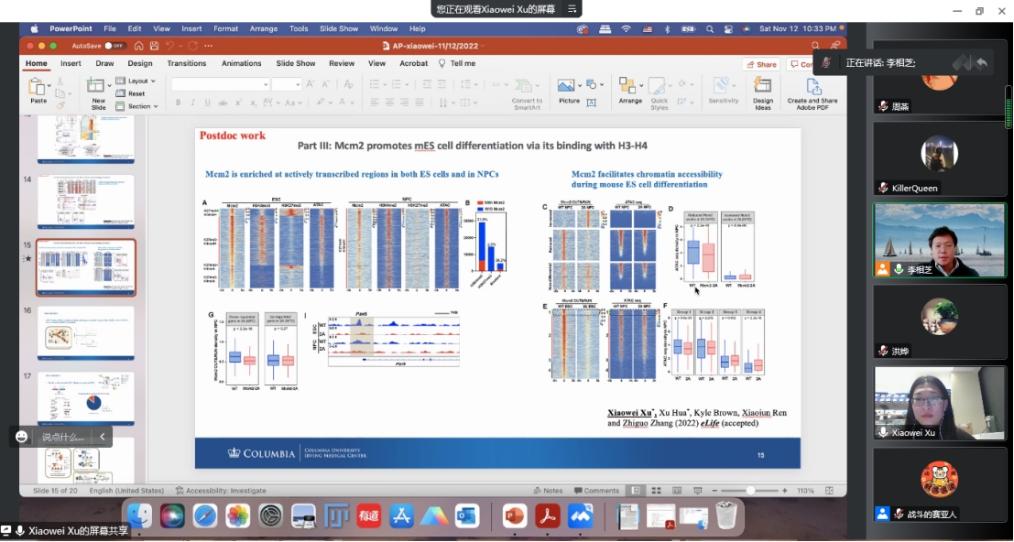Switch to the Design ribbon tab

pos(139,63)
